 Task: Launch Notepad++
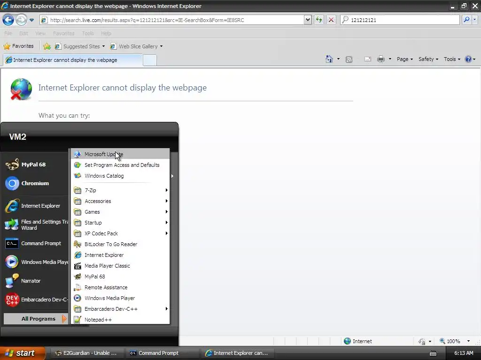click(x=120, y=320)
